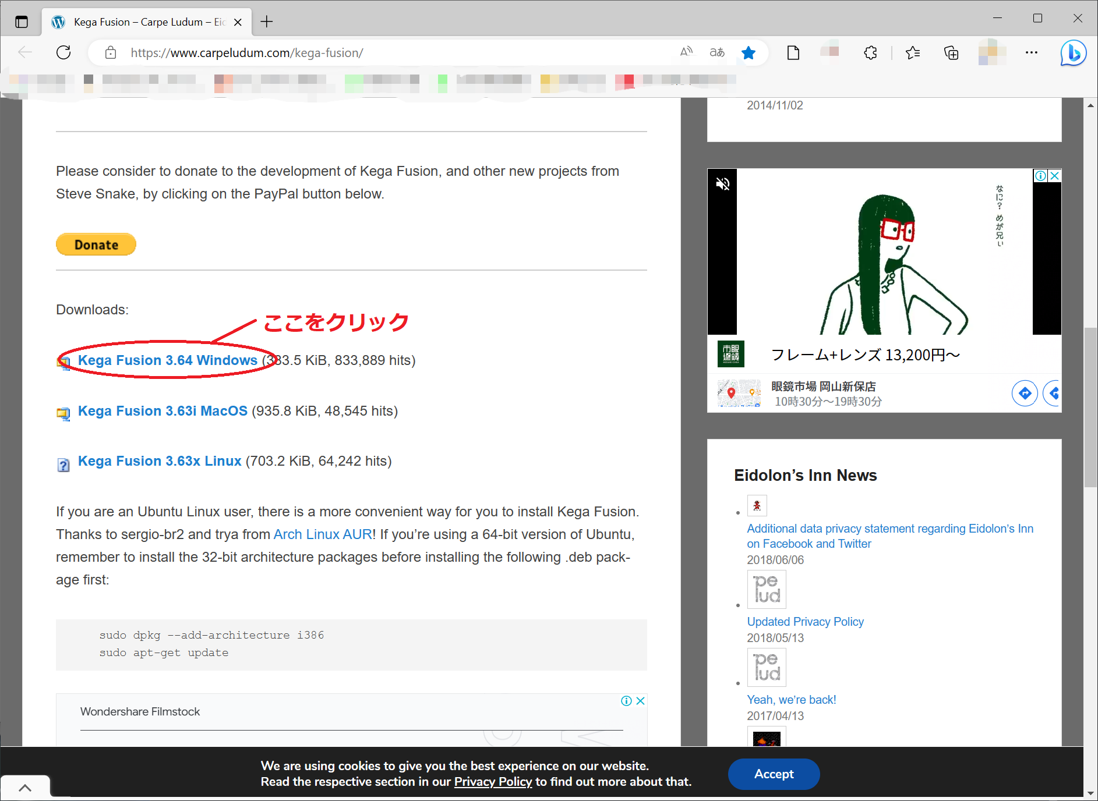Click the map thumbnail in the ad
This screenshot has width=1098, height=801.
[x=739, y=393]
